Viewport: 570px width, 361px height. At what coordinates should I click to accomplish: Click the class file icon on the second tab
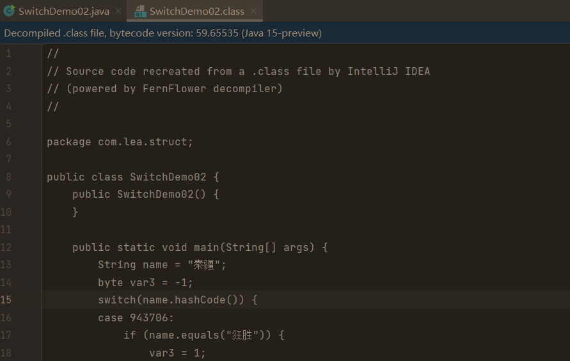click(x=140, y=12)
